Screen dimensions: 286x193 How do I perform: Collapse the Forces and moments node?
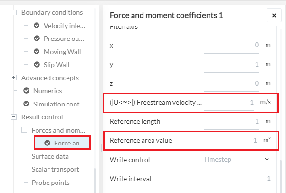click(24, 130)
